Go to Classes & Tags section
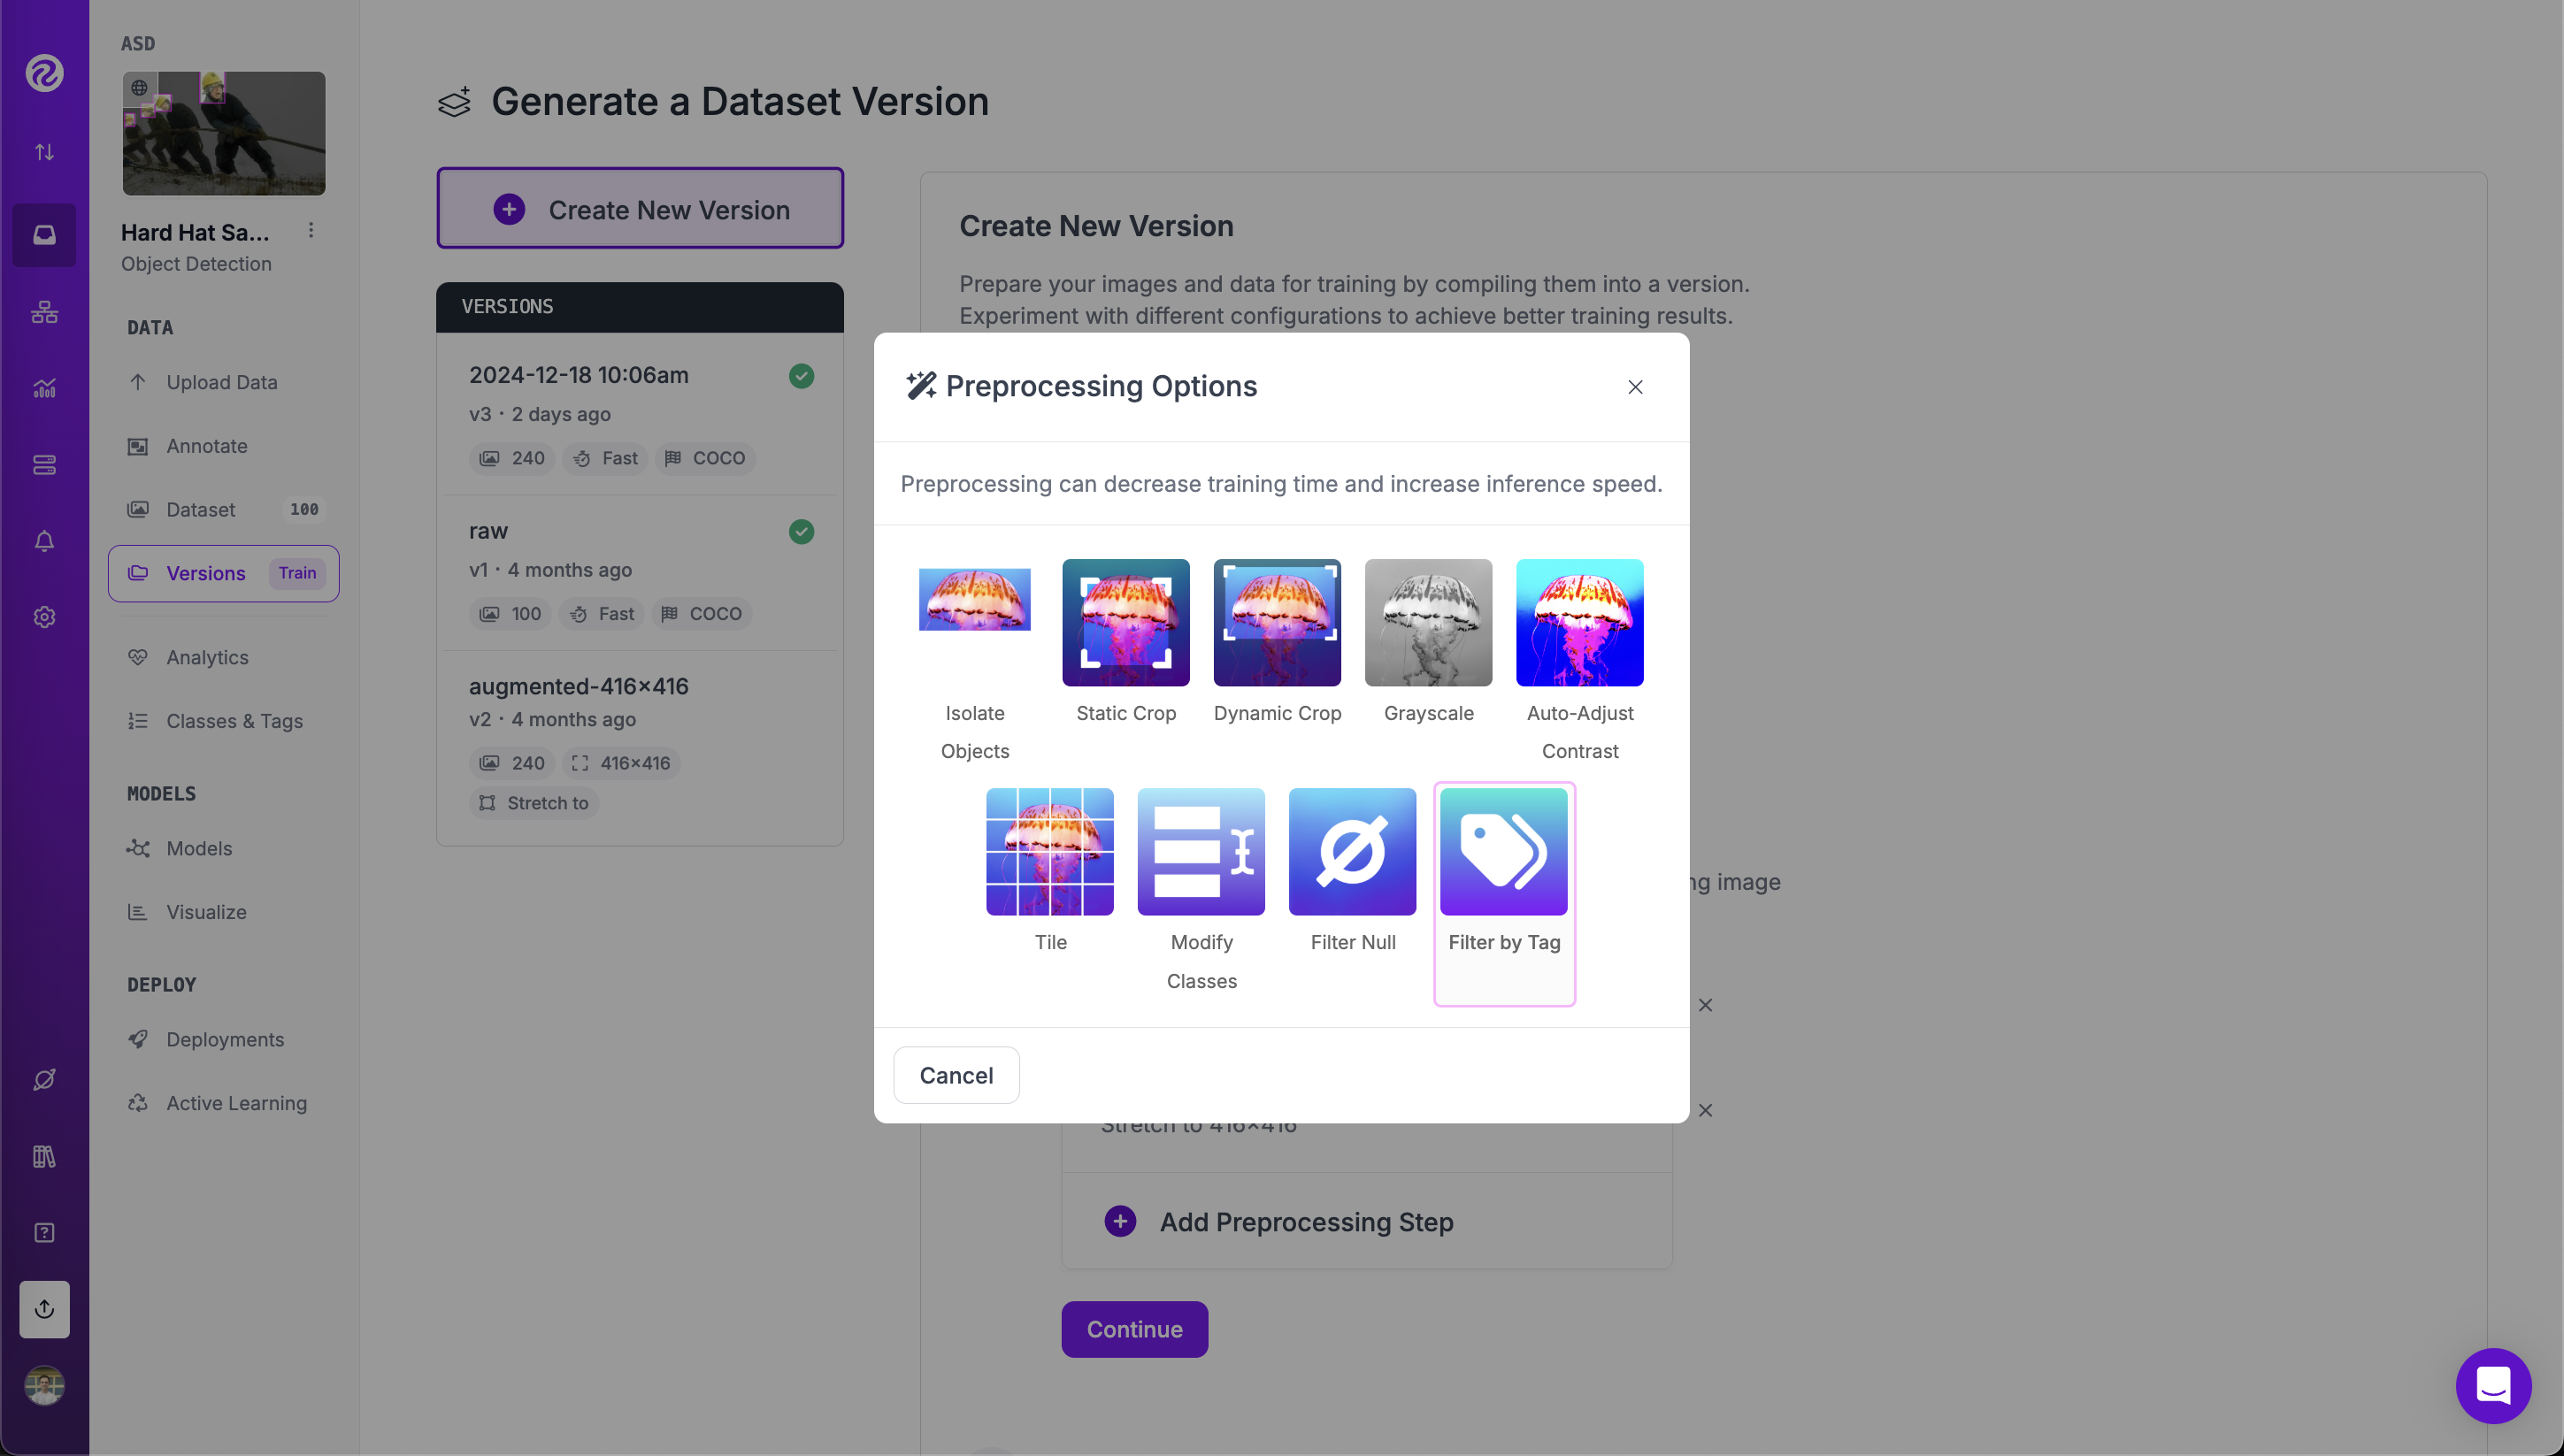The image size is (2564, 1456). tap(234, 721)
